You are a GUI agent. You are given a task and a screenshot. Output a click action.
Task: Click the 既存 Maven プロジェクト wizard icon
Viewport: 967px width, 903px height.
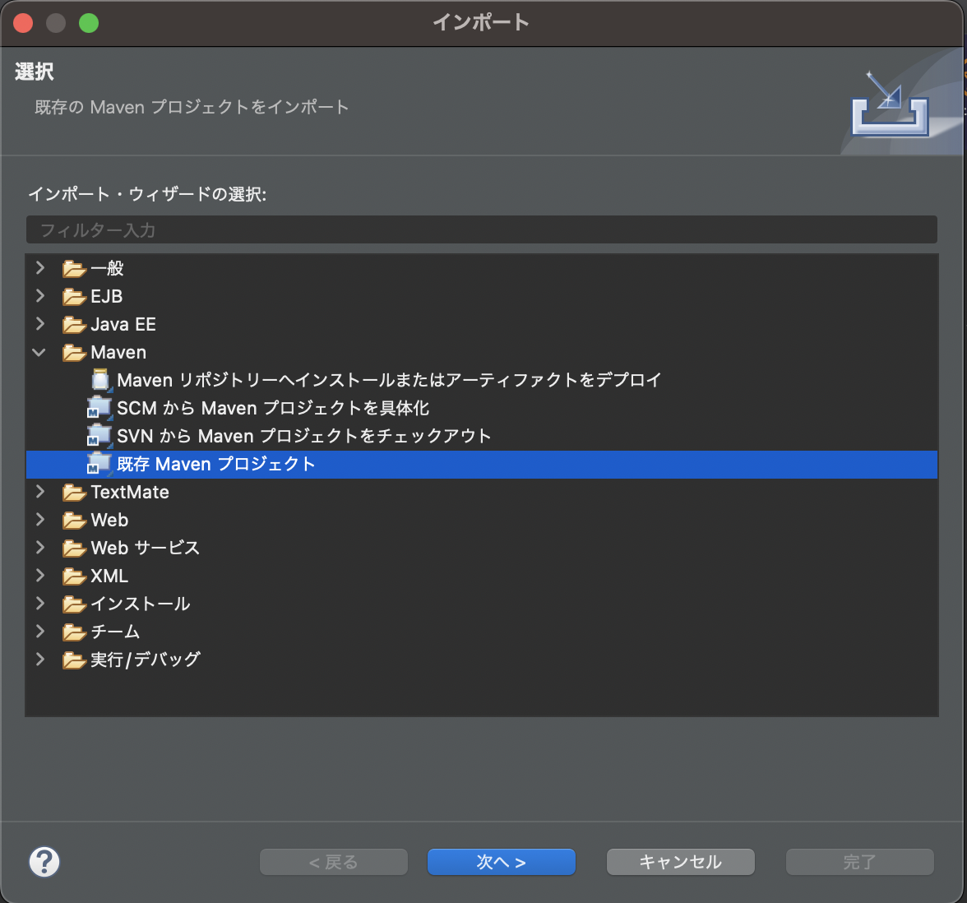coord(99,463)
